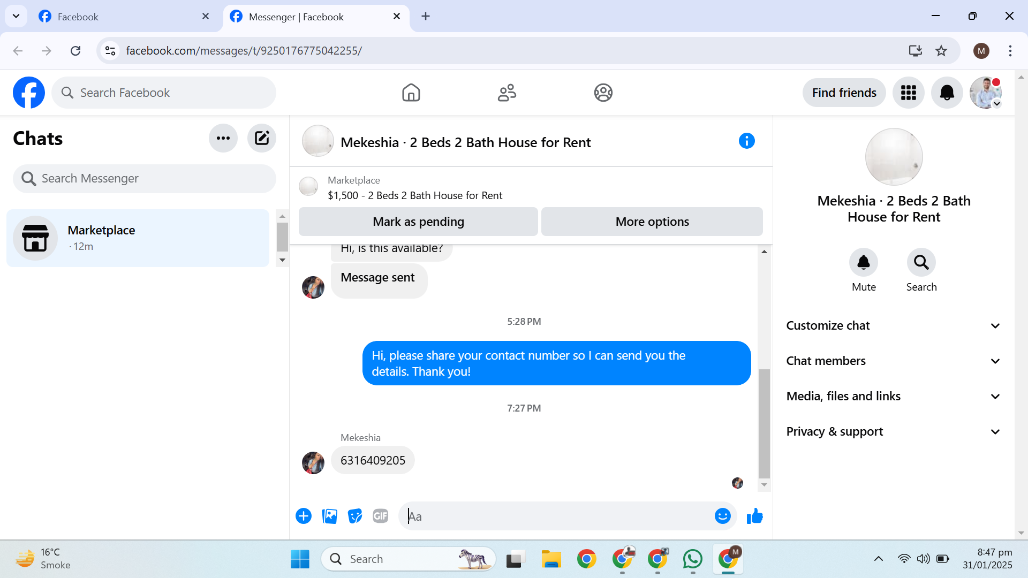Click Mekeshia conversation title in chat header
The image size is (1028, 578).
click(x=465, y=142)
